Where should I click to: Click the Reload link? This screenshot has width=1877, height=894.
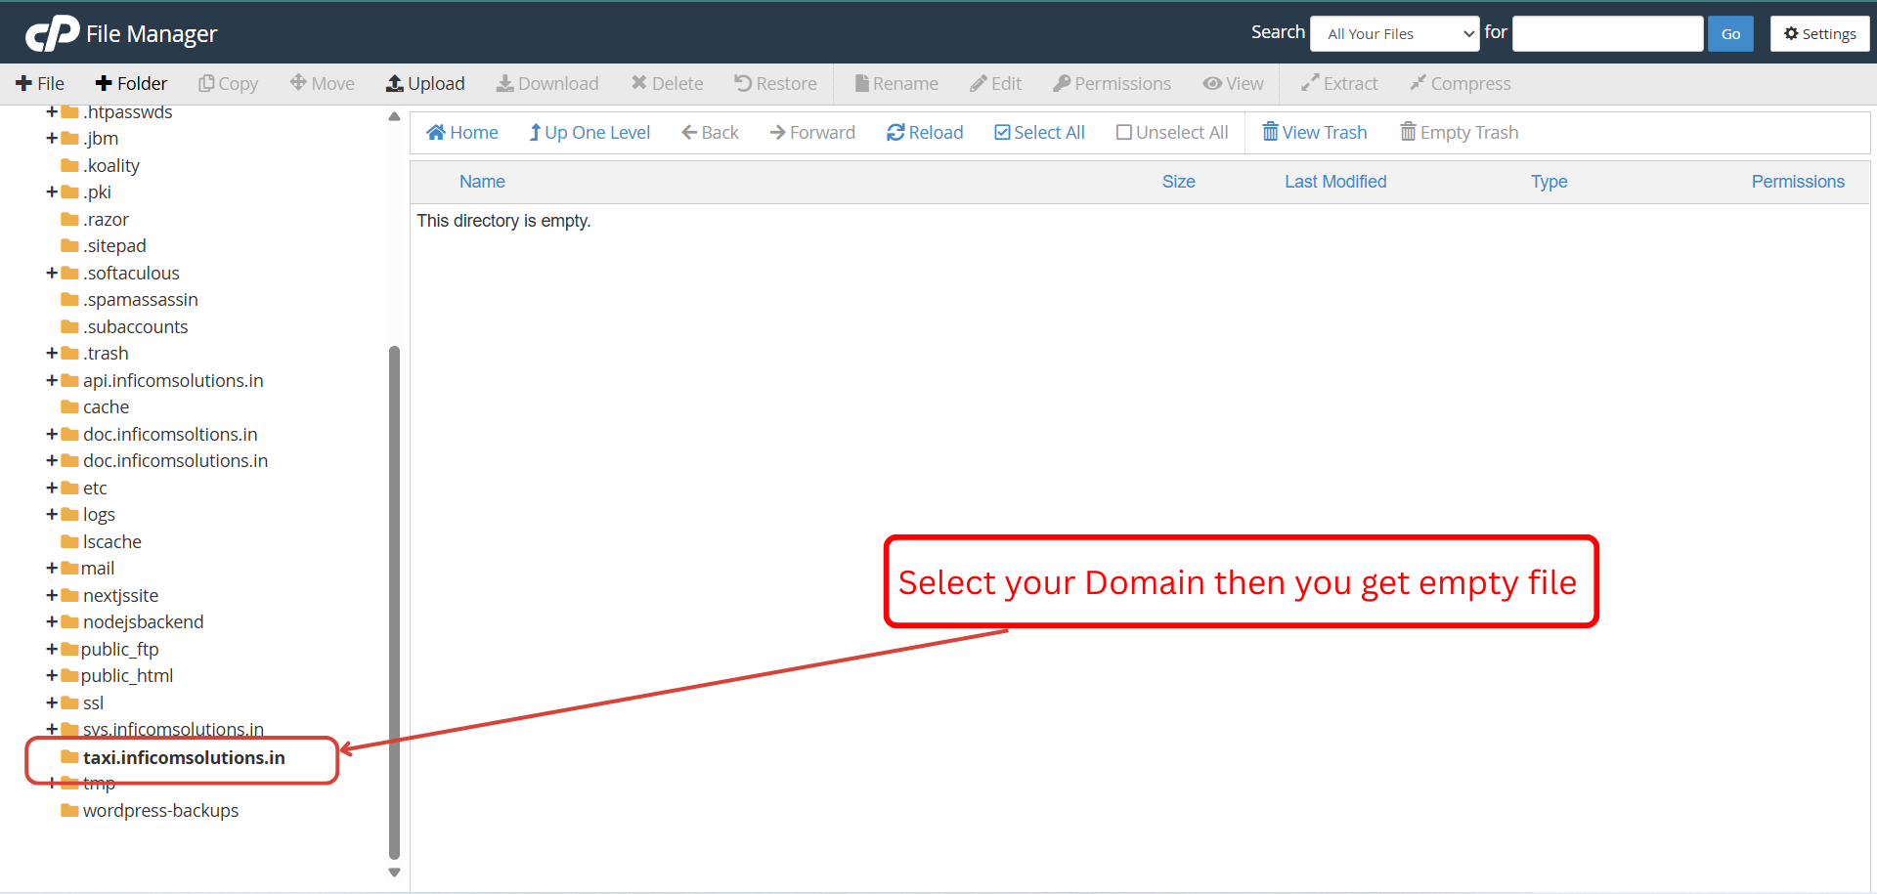coord(924,132)
